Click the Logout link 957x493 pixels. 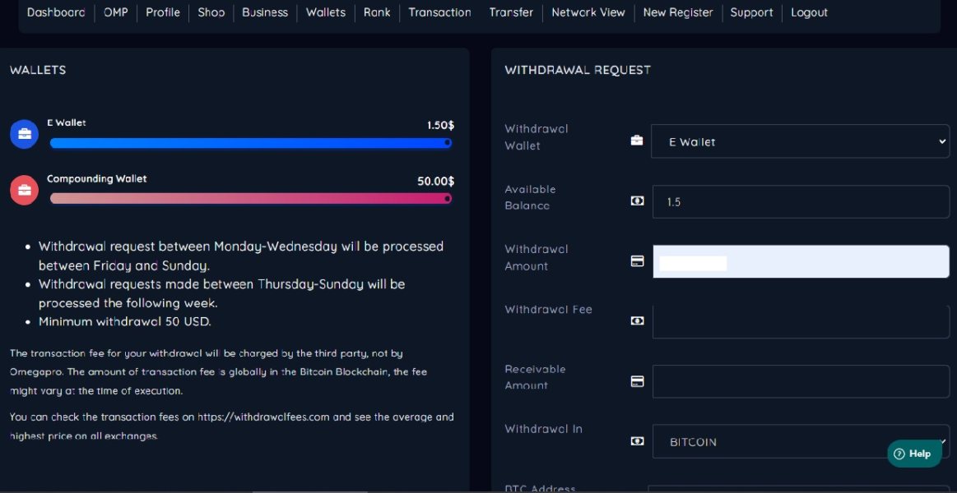(x=809, y=12)
